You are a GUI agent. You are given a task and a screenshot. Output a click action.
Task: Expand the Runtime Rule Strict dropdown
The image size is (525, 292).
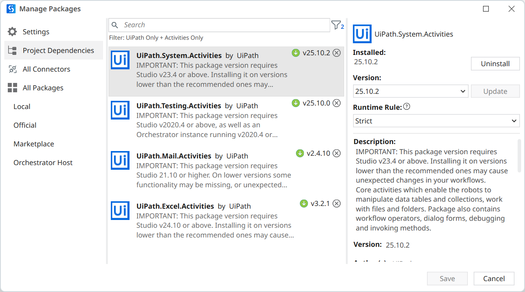coord(436,121)
